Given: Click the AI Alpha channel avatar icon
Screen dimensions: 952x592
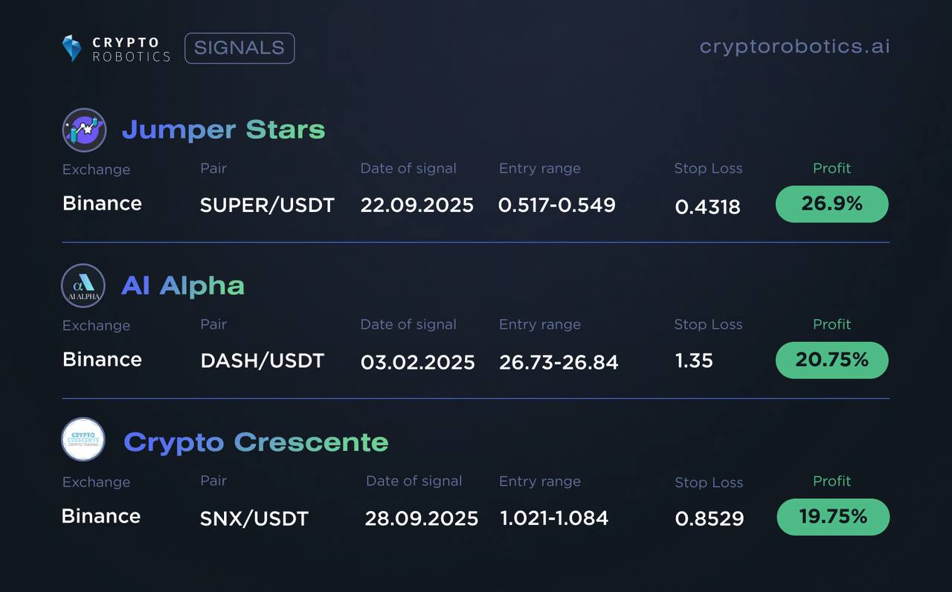Looking at the screenshot, I should pos(83,286).
